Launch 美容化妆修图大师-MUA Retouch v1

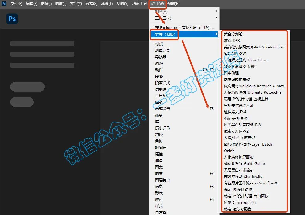(x=254, y=47)
